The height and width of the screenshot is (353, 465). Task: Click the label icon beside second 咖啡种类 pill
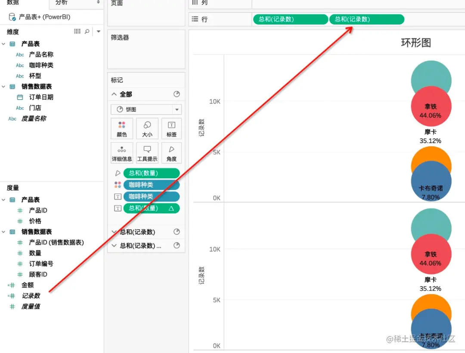118,197
